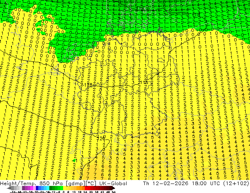Click the grey left arrow end of the color scale

coord(9,188)
